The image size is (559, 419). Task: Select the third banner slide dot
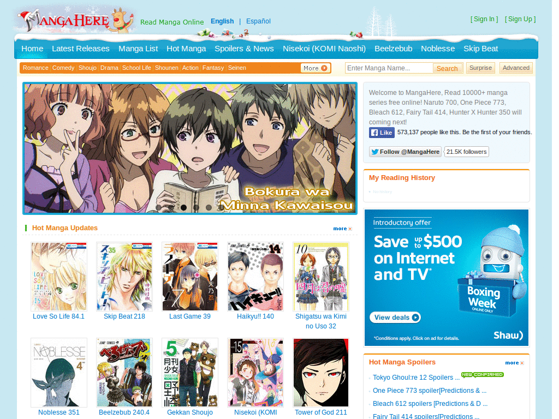[183, 207]
